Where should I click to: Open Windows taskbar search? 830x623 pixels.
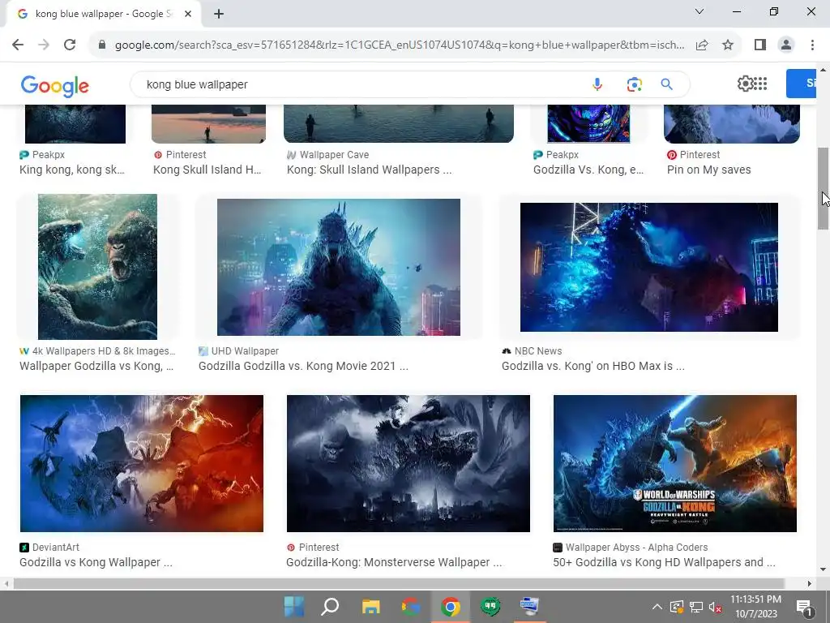[x=330, y=607]
